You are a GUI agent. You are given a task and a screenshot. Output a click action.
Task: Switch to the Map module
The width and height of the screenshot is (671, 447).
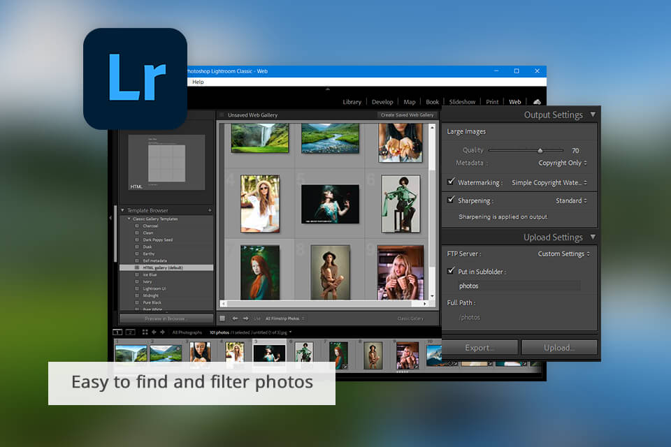click(410, 102)
